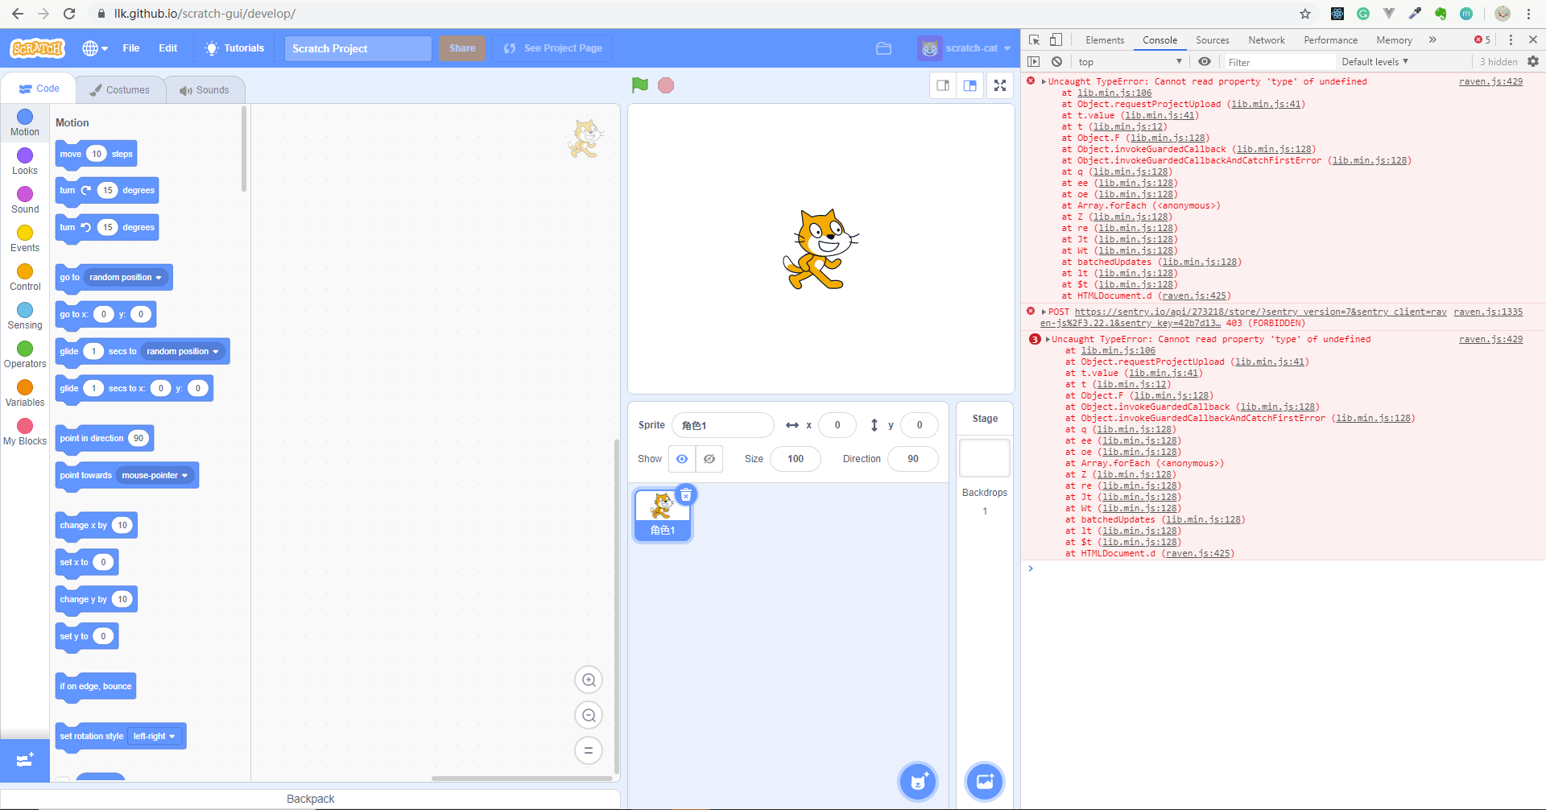Open the File menu
This screenshot has height=810, width=1546.
[130, 48]
